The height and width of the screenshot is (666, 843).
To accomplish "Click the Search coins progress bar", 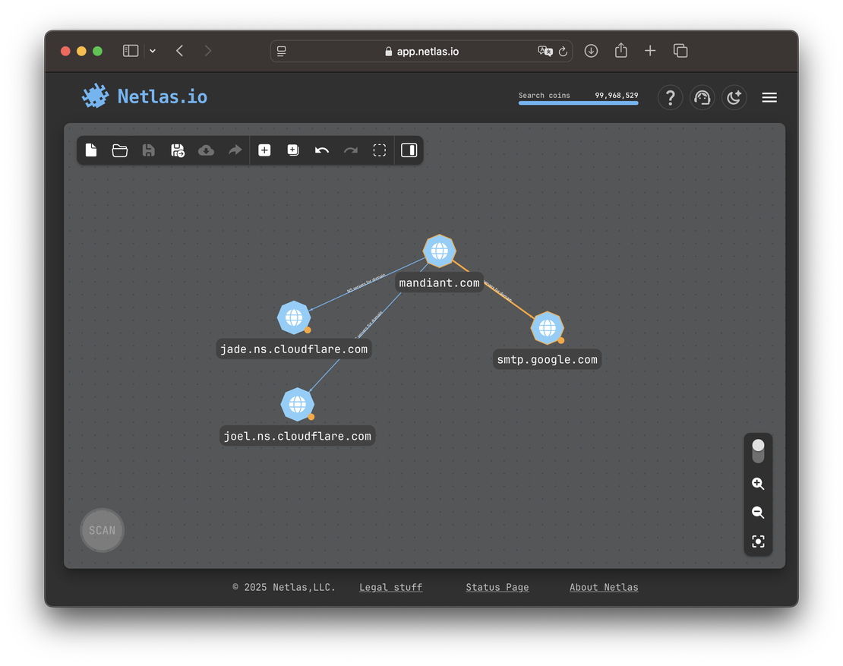I will coord(578,101).
